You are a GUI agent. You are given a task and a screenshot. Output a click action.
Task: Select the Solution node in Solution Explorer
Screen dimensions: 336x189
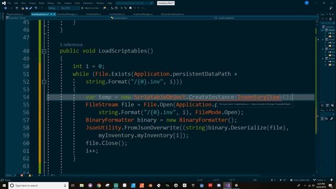(328, 27)
